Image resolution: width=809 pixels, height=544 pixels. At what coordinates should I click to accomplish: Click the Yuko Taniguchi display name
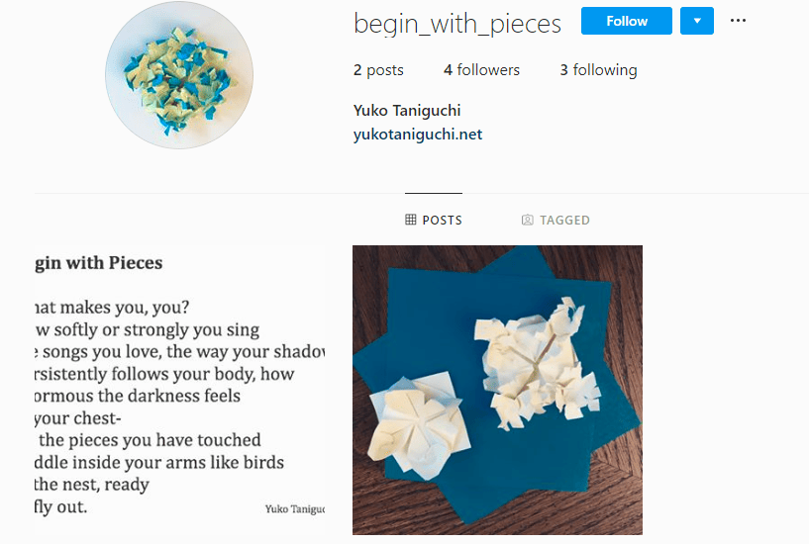pyautogui.click(x=407, y=110)
